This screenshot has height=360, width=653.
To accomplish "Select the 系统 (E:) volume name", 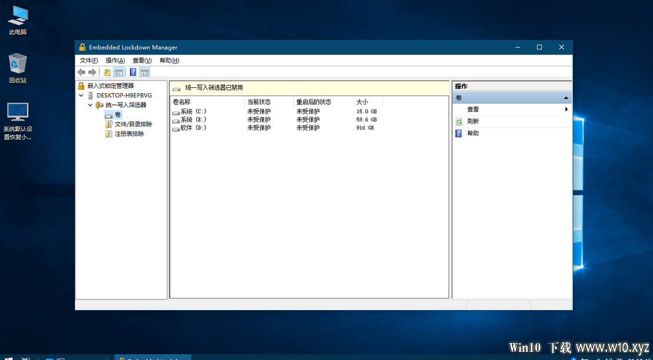I will click(x=193, y=120).
